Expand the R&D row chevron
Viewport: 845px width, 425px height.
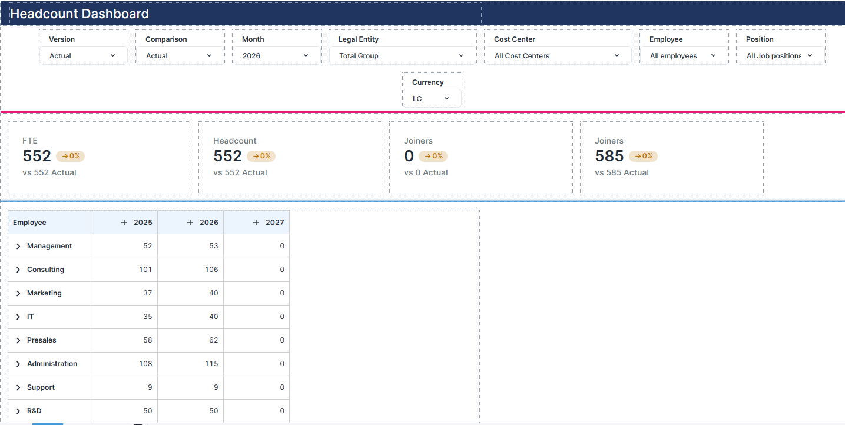coord(18,411)
